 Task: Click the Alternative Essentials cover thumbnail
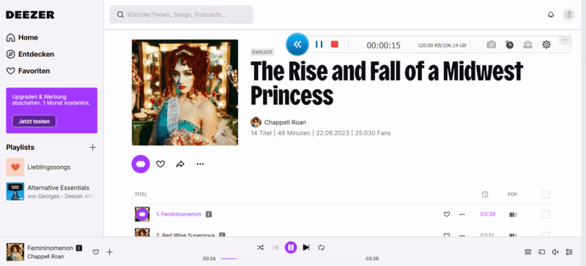pyautogui.click(x=15, y=191)
